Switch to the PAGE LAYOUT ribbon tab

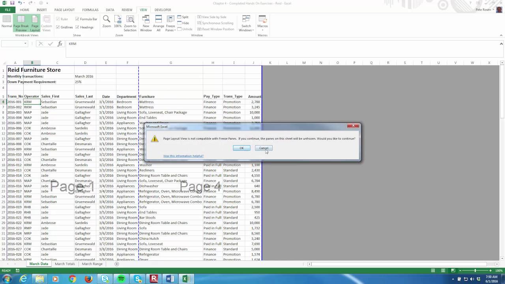pos(64,10)
